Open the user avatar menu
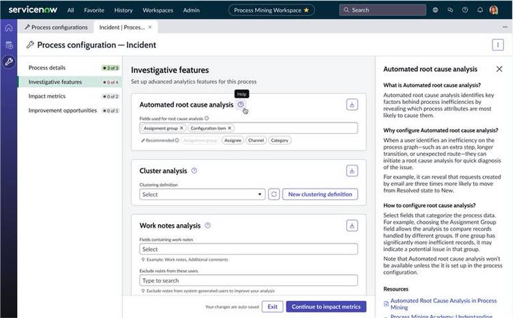513x318 pixels. pos(494,10)
